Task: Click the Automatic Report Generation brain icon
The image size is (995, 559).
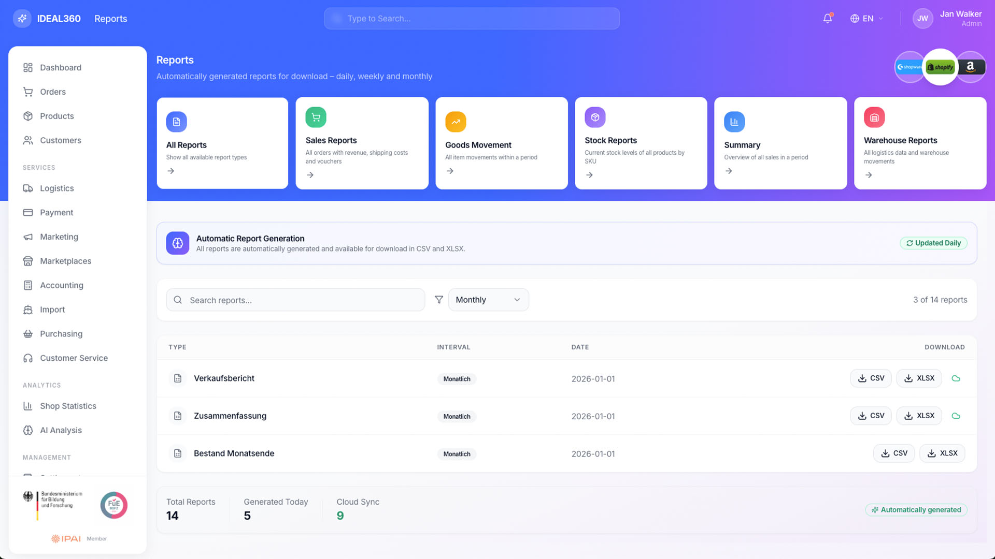Action: [x=177, y=243]
